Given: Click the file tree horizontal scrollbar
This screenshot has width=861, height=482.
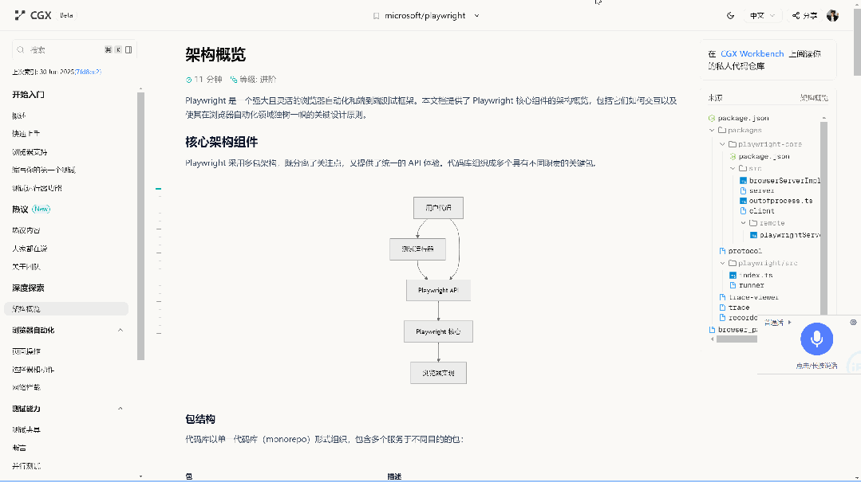Looking at the screenshot, I should (737, 339).
